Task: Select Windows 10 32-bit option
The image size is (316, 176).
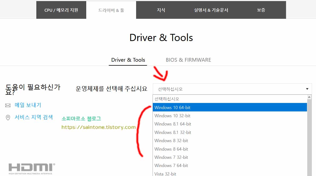Action: (230, 116)
